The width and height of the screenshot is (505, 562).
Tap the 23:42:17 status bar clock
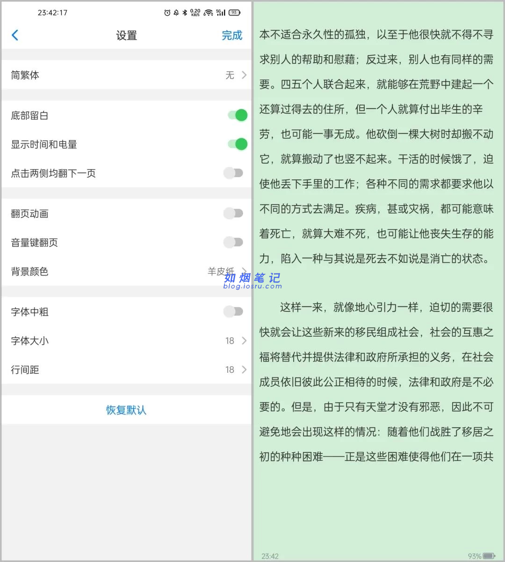[x=52, y=13]
